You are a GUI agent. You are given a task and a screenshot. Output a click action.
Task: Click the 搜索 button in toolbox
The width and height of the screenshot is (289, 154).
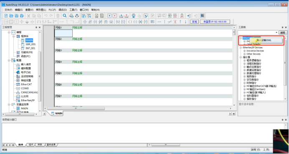pyautogui.click(x=283, y=33)
